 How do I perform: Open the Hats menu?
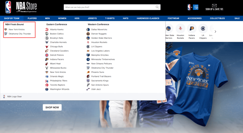(126, 18)
